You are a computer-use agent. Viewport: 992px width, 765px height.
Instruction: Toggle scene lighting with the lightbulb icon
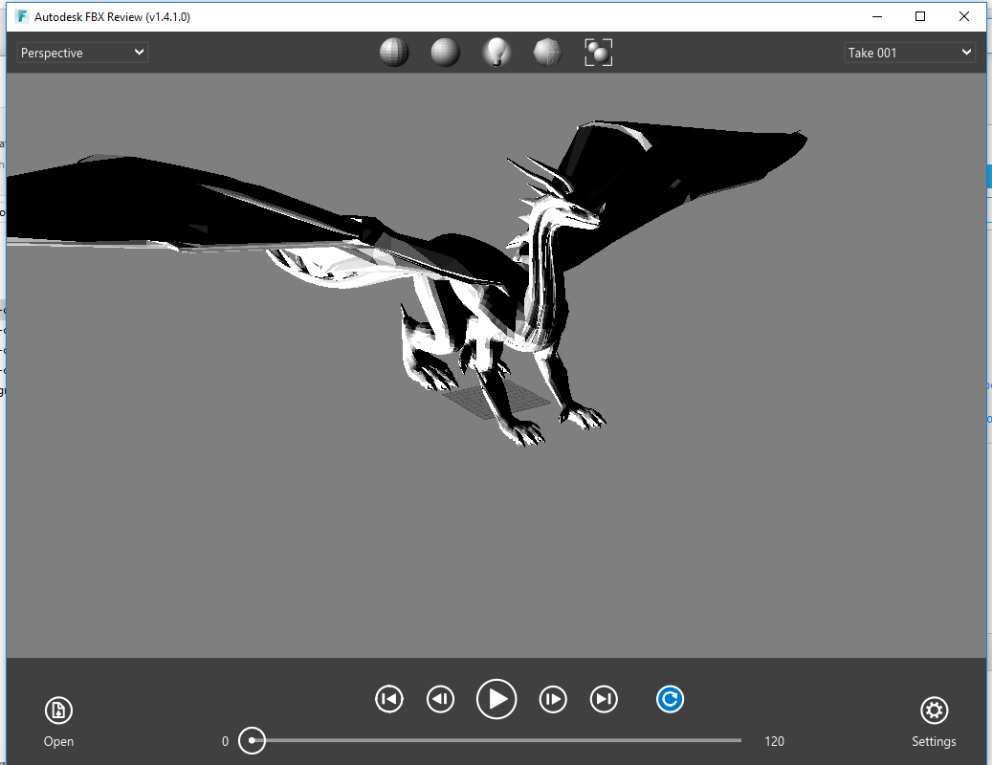coord(496,52)
